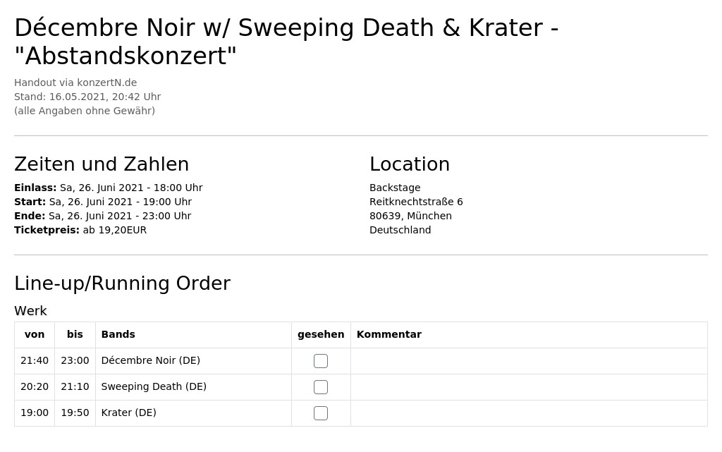Viewport: 722px width, 452px height.
Task: Click the Reitknechtstraße 6 address line
Action: coord(416,202)
